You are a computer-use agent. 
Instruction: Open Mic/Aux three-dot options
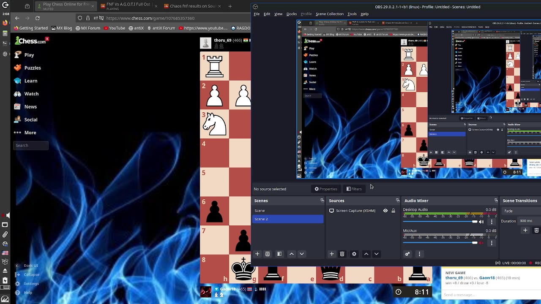(x=492, y=243)
